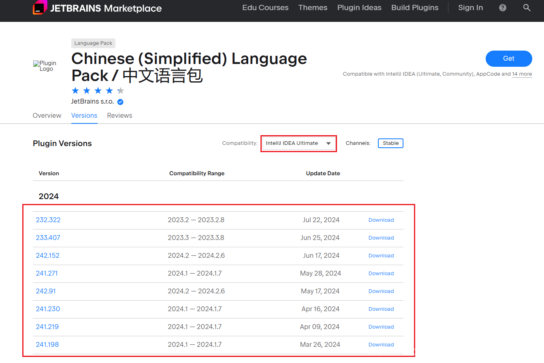Open version 232.322 link
This screenshot has height=363, width=544.
click(x=48, y=220)
